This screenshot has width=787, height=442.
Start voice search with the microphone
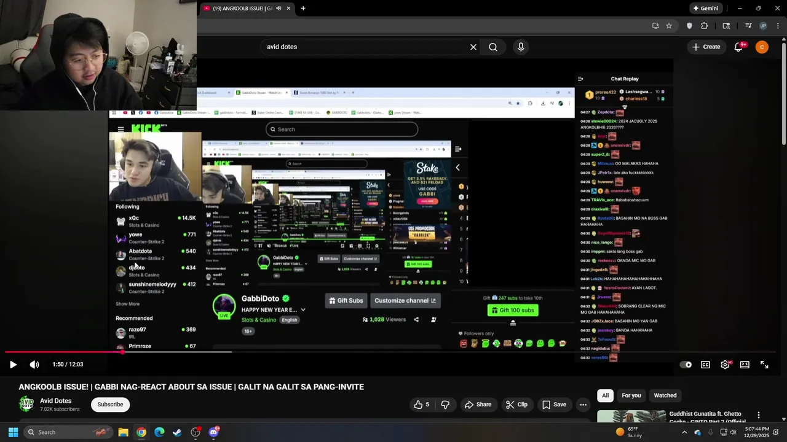pyautogui.click(x=521, y=47)
